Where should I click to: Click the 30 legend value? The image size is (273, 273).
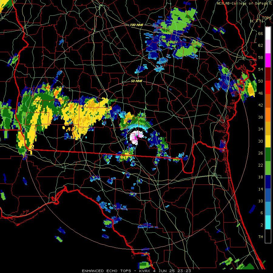[x=261, y=141]
